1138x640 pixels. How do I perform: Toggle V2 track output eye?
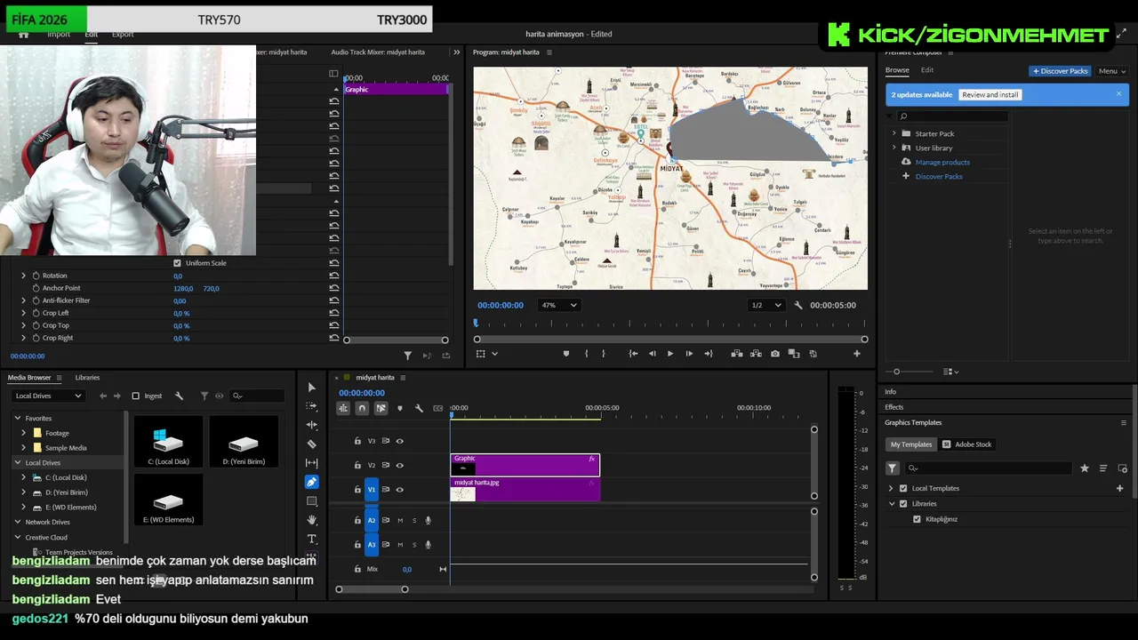[x=399, y=465]
